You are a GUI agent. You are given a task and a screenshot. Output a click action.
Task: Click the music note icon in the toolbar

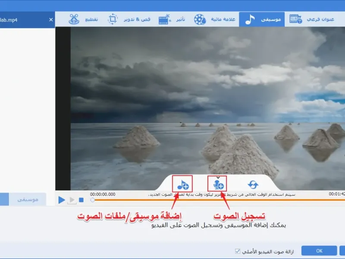coord(250,19)
